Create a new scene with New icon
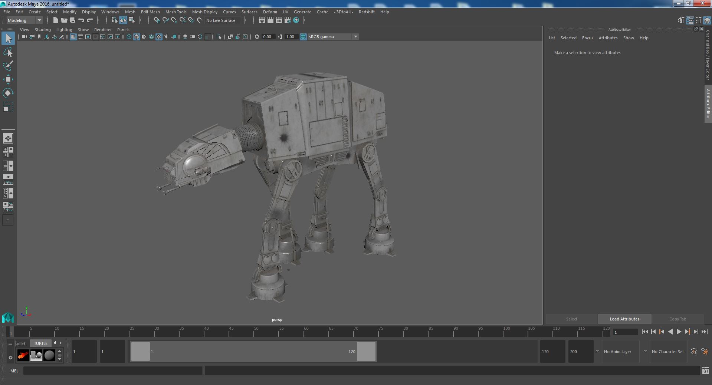 point(56,20)
